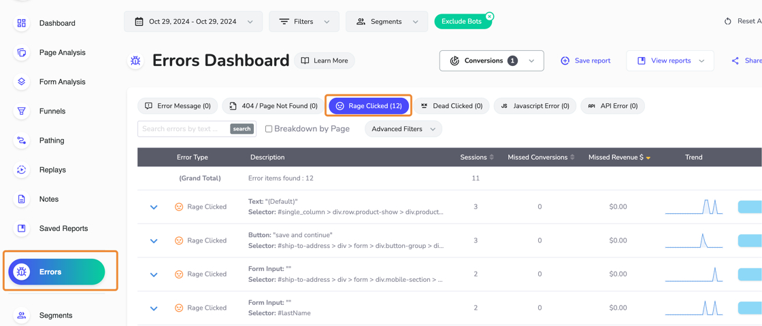This screenshot has width=762, height=326.
Task: Click the Learn More button
Action: click(x=325, y=60)
